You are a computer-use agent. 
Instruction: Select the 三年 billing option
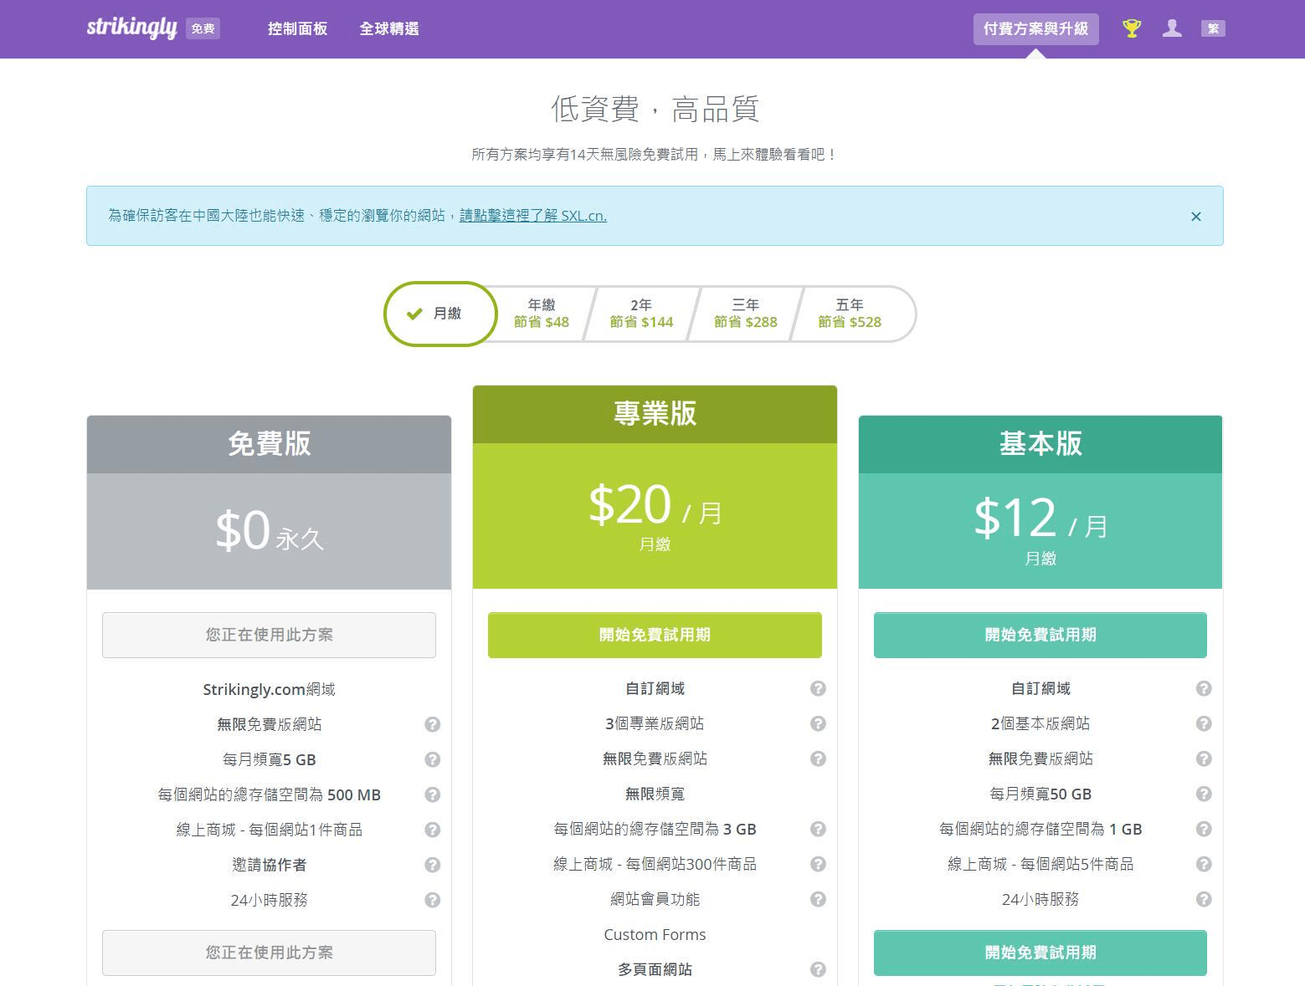[744, 314]
